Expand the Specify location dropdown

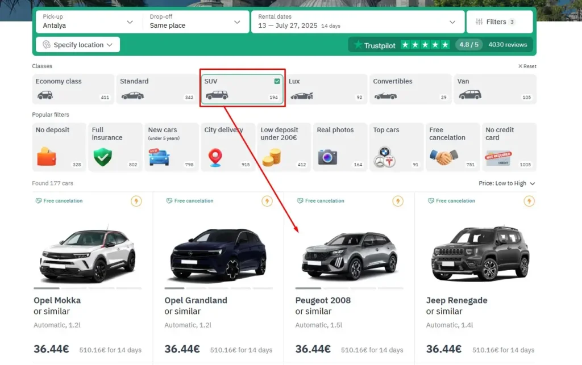(x=78, y=44)
